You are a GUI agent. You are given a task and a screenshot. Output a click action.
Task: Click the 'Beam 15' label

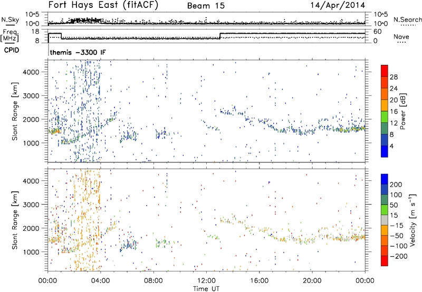pyautogui.click(x=206, y=6)
